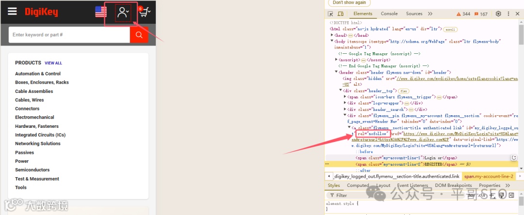
Task: Open the row actions ellipsis on REGISTER line
Action: tap(327, 164)
